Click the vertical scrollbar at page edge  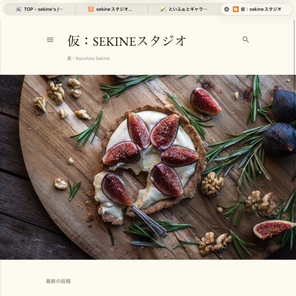(x=295, y=47)
